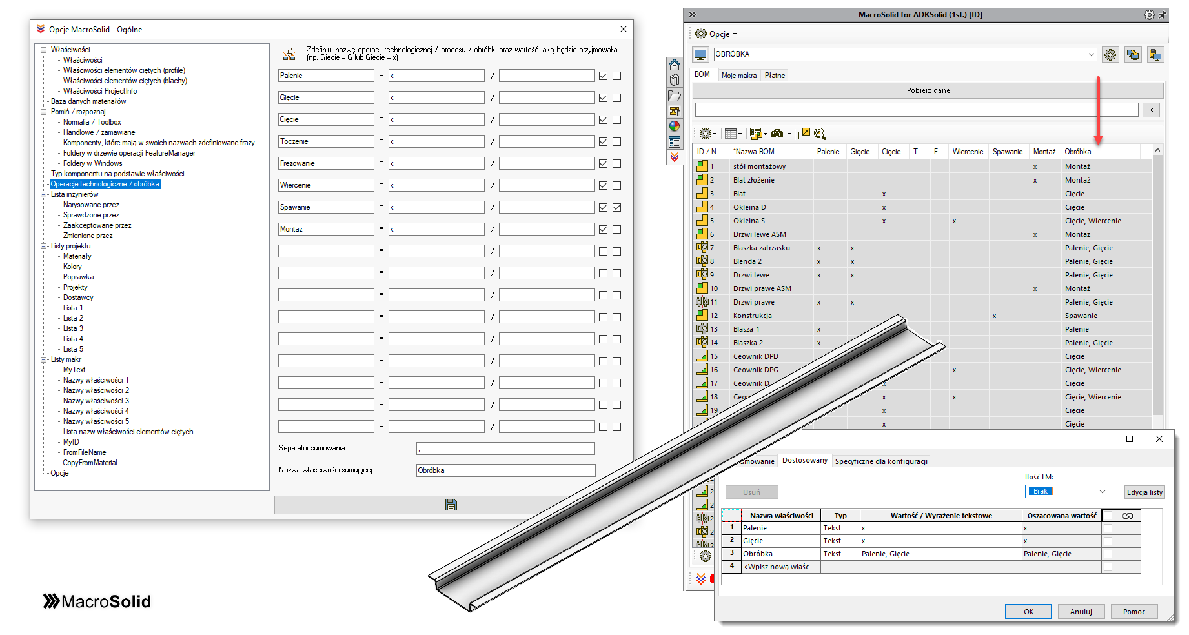
Task: Uncheck the second checkbox in Spawanie row
Action: [616, 207]
